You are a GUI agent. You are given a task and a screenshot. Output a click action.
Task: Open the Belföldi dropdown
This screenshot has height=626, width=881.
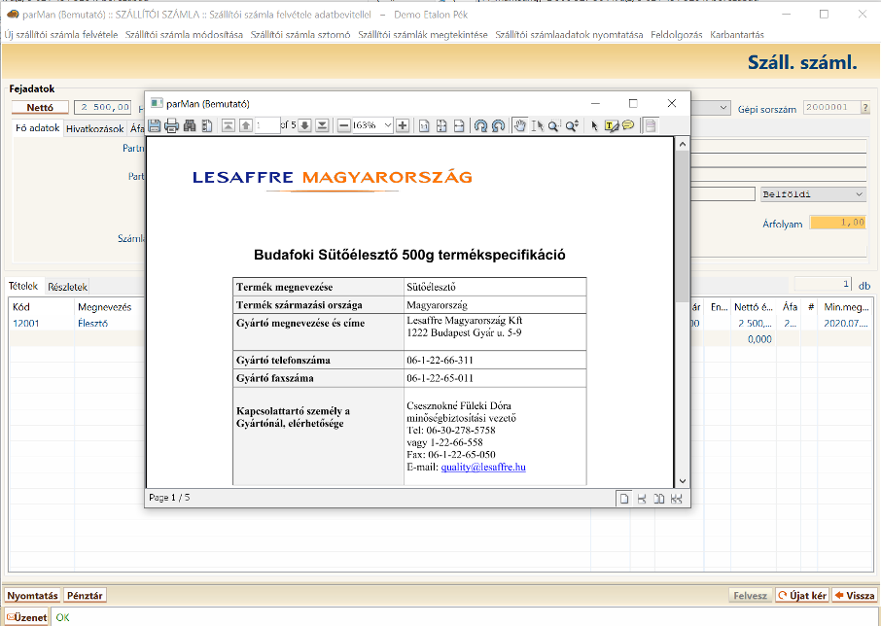click(813, 194)
